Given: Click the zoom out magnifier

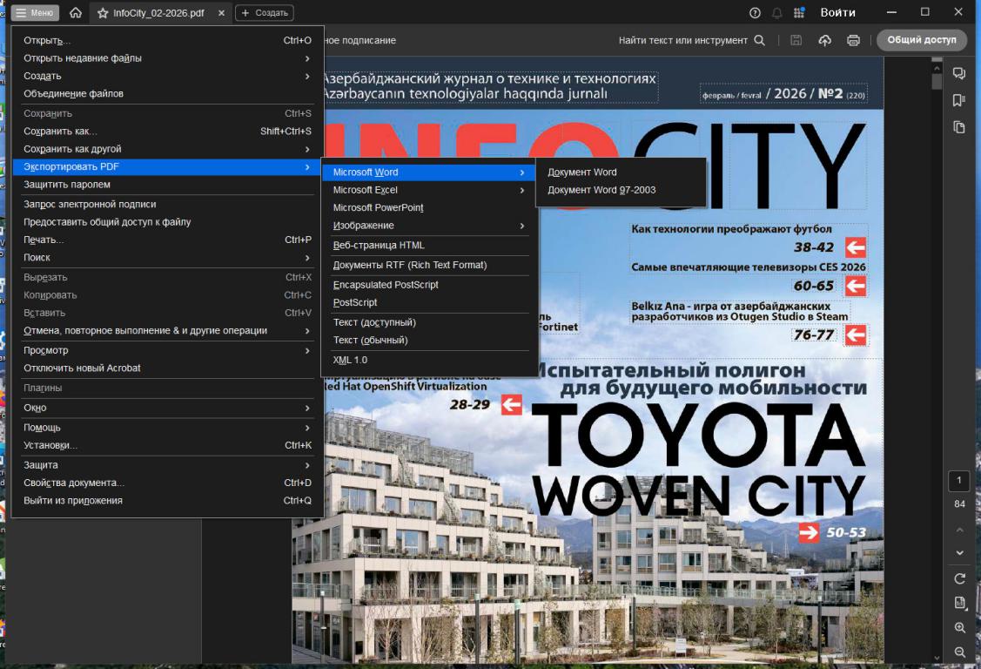Looking at the screenshot, I should coord(960,652).
